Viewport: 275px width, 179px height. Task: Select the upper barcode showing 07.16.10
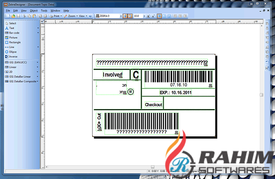[x=178, y=79]
